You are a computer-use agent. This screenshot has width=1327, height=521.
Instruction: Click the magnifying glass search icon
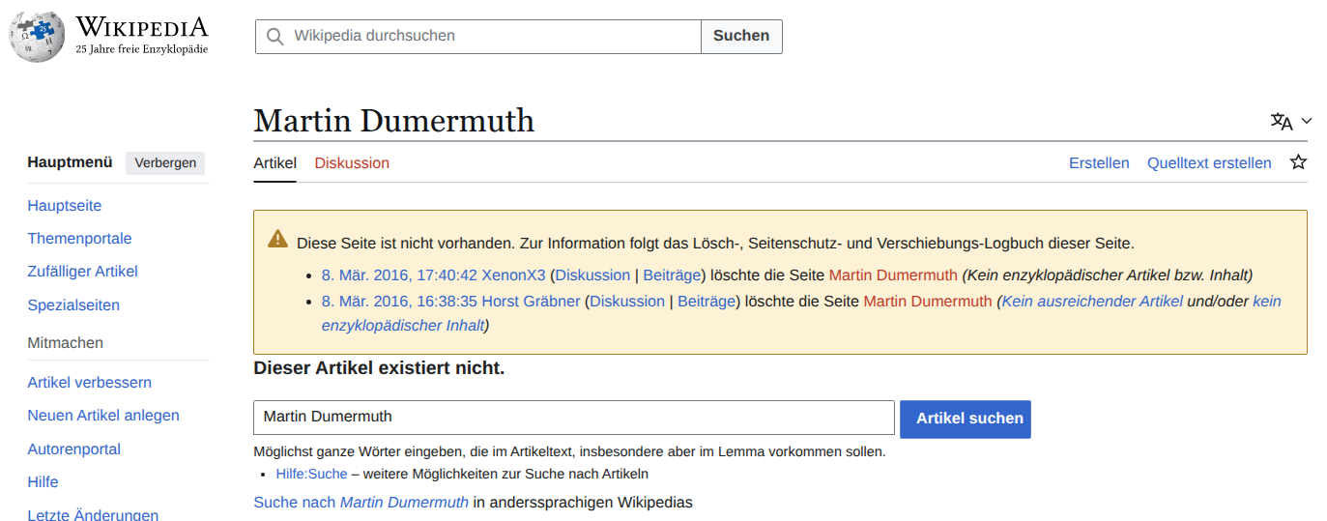275,37
